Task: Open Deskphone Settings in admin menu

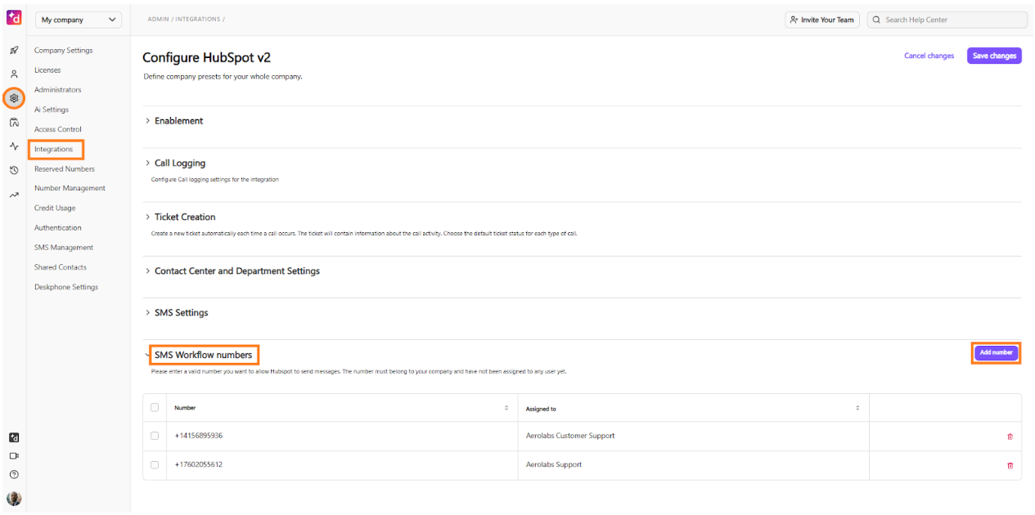Action: click(x=66, y=288)
